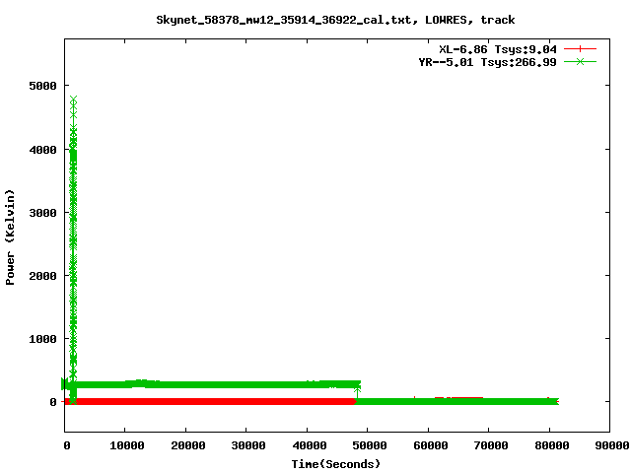Click the tall green spike near time zero
This screenshot has height=473, width=631.
(x=73, y=249)
